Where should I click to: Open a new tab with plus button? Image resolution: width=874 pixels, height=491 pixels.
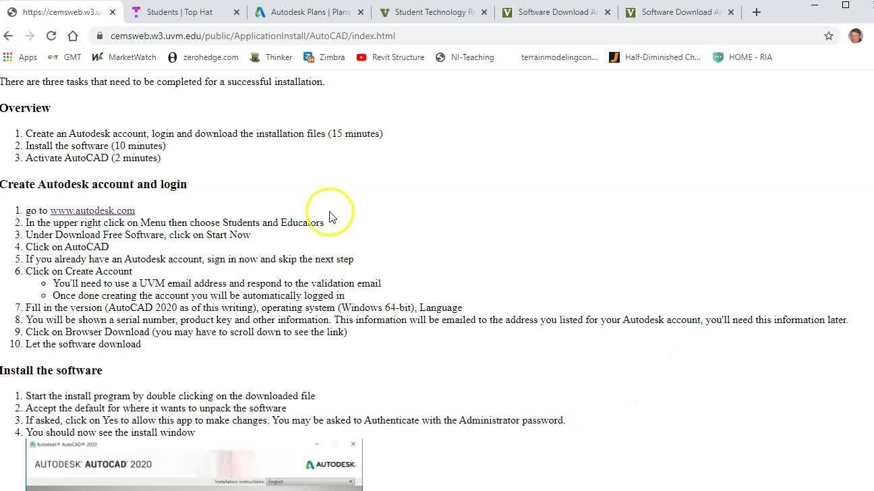point(757,12)
